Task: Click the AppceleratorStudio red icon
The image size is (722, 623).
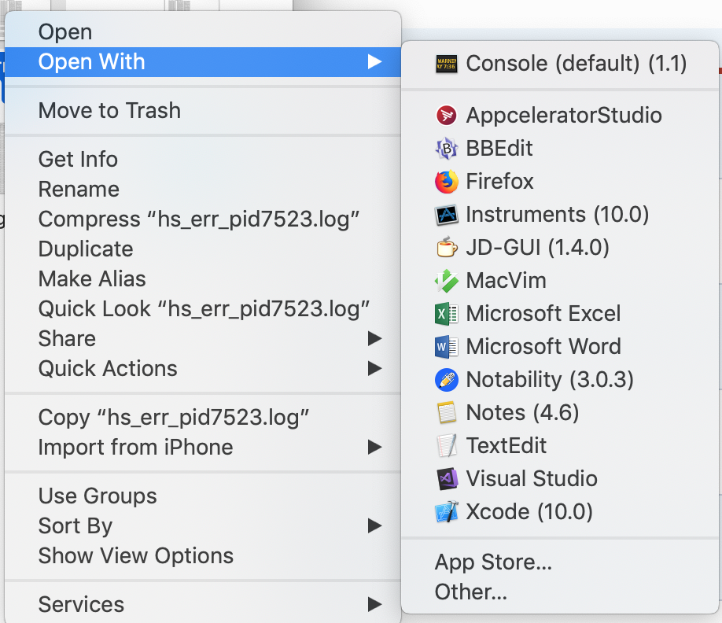Action: [446, 116]
